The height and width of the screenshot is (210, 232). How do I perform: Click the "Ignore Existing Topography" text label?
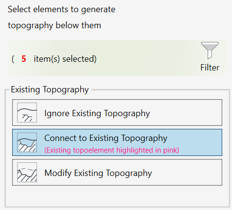97,113
